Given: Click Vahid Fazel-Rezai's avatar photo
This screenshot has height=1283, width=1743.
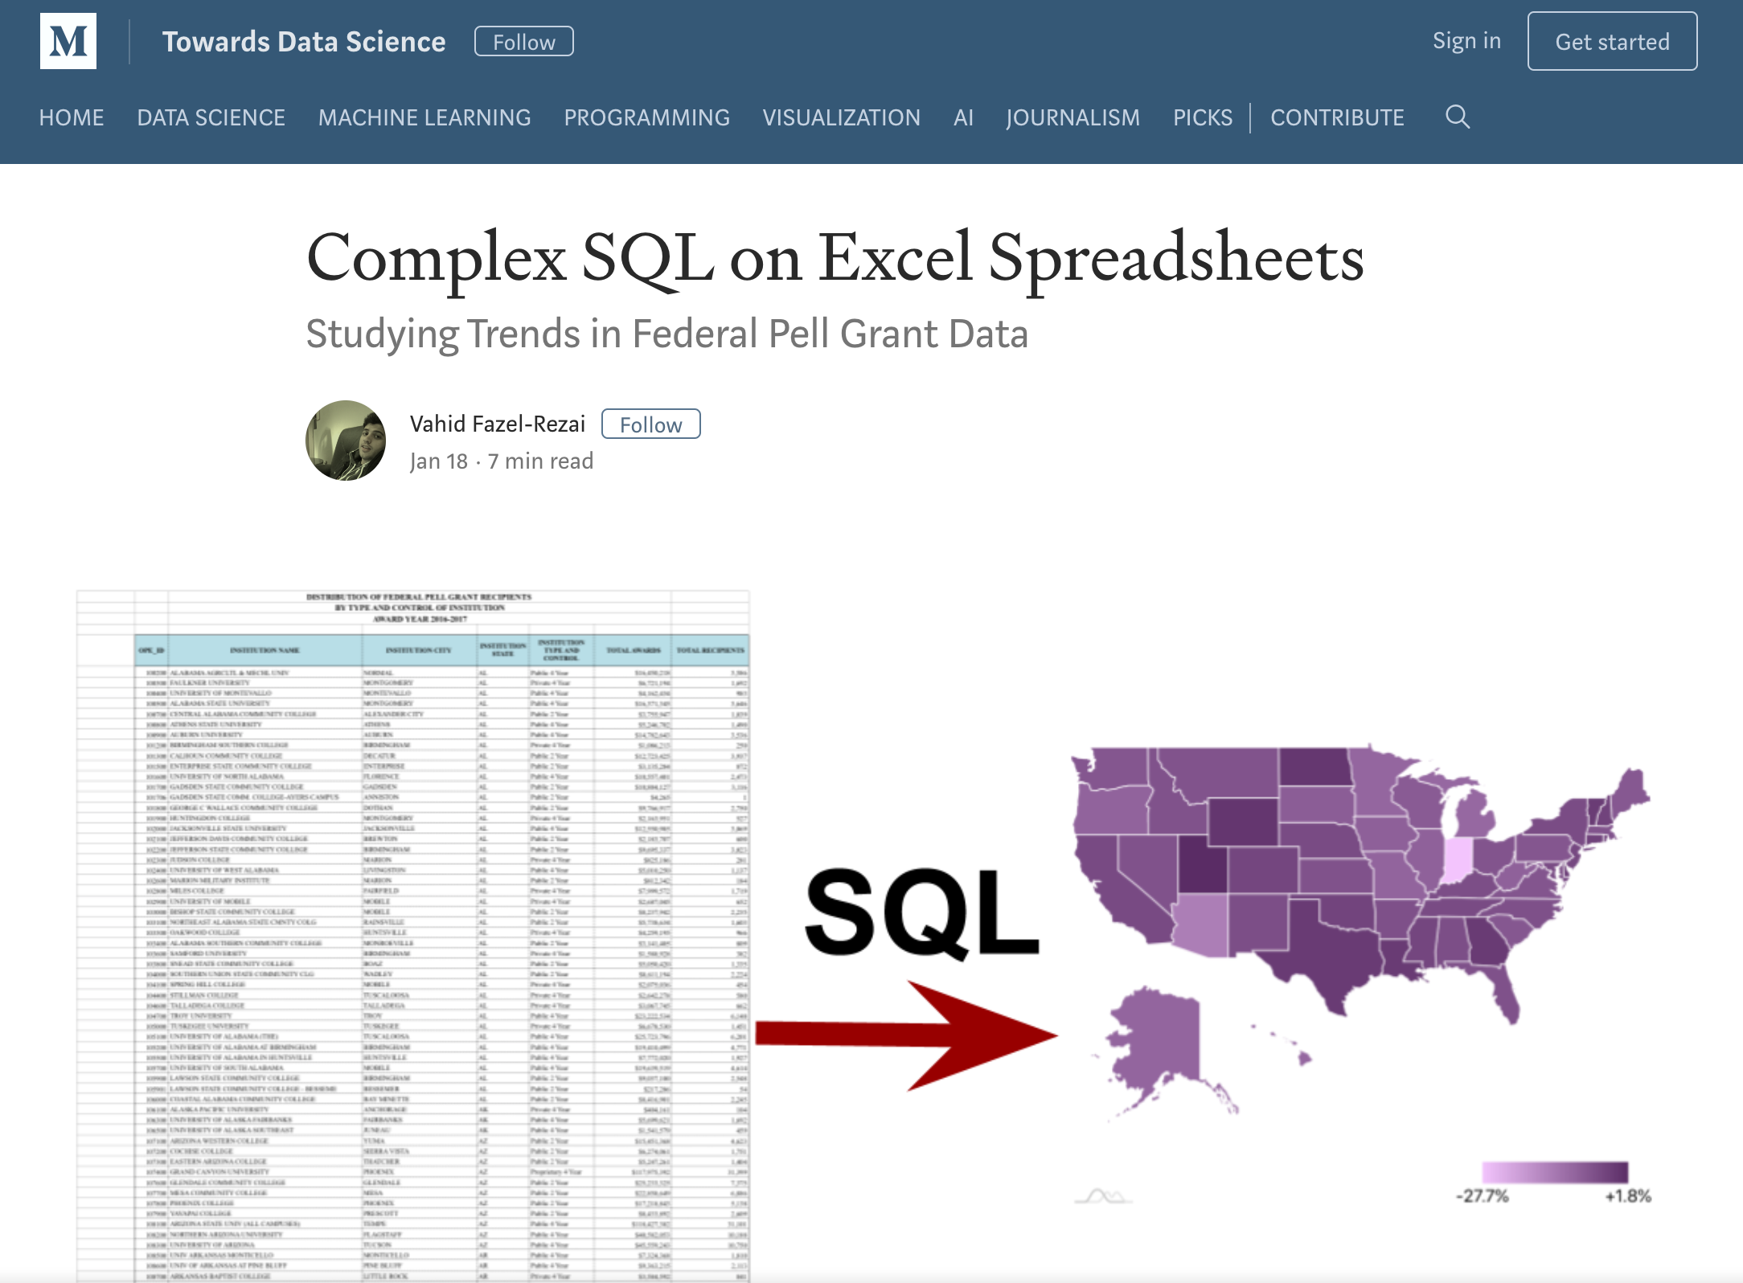Looking at the screenshot, I should click(346, 441).
